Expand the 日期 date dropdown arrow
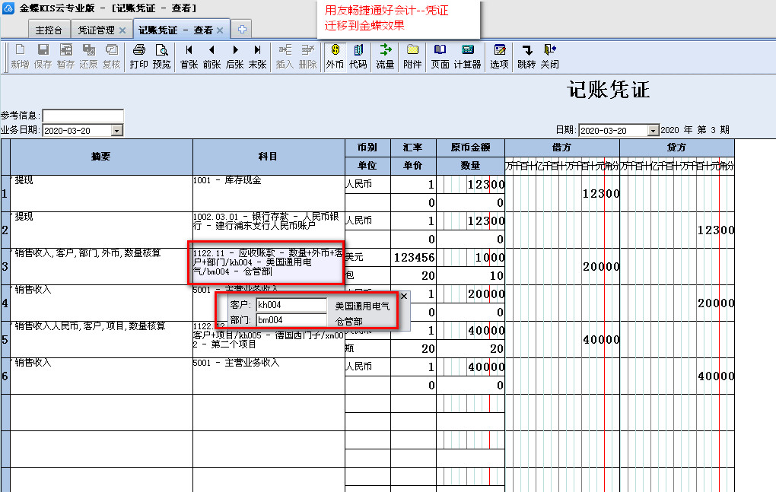Screen dimensions: 776x492 click(650, 131)
